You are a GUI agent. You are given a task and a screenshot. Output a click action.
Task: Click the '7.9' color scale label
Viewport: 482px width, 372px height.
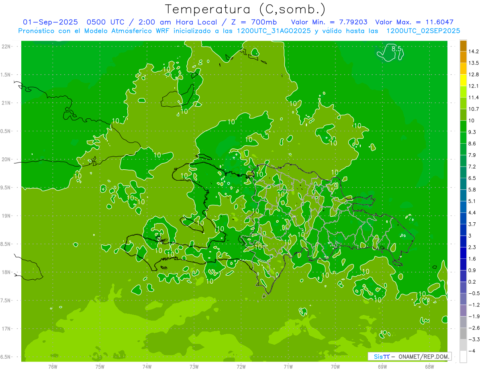[x=472, y=155]
